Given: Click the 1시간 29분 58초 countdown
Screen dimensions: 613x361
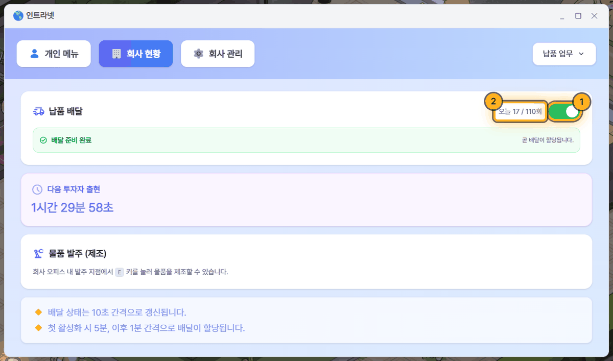Looking at the screenshot, I should click(x=73, y=208).
